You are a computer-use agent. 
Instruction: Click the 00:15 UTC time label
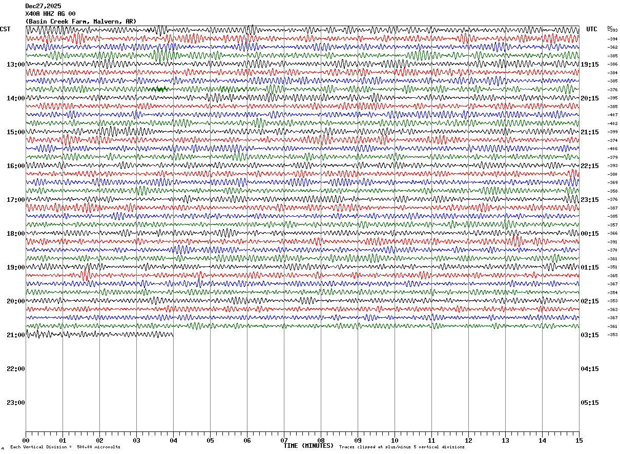pyautogui.click(x=590, y=233)
